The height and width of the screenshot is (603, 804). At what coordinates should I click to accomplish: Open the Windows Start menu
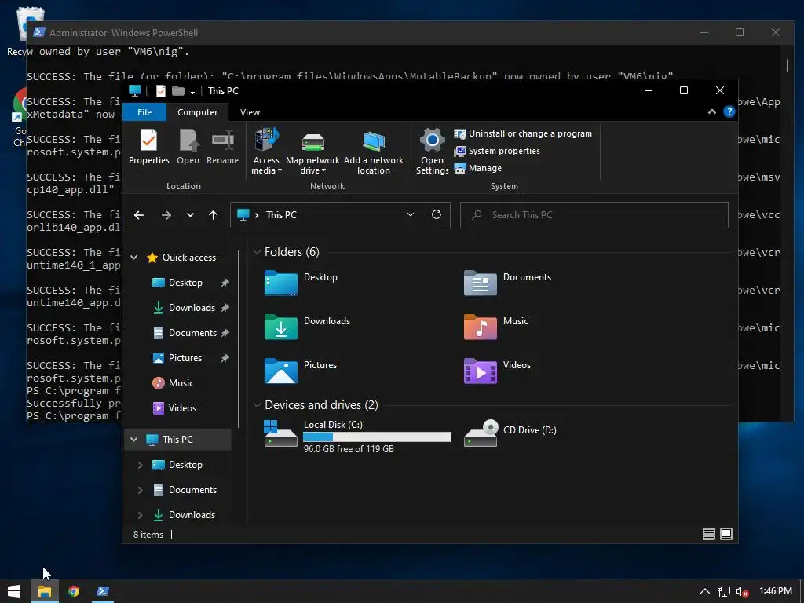(x=14, y=591)
